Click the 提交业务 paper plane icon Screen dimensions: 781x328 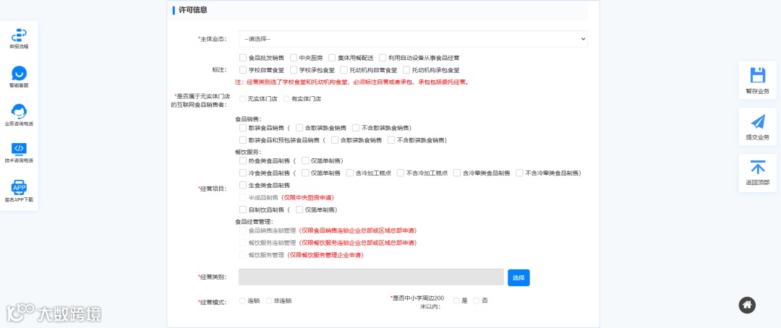[757, 121]
